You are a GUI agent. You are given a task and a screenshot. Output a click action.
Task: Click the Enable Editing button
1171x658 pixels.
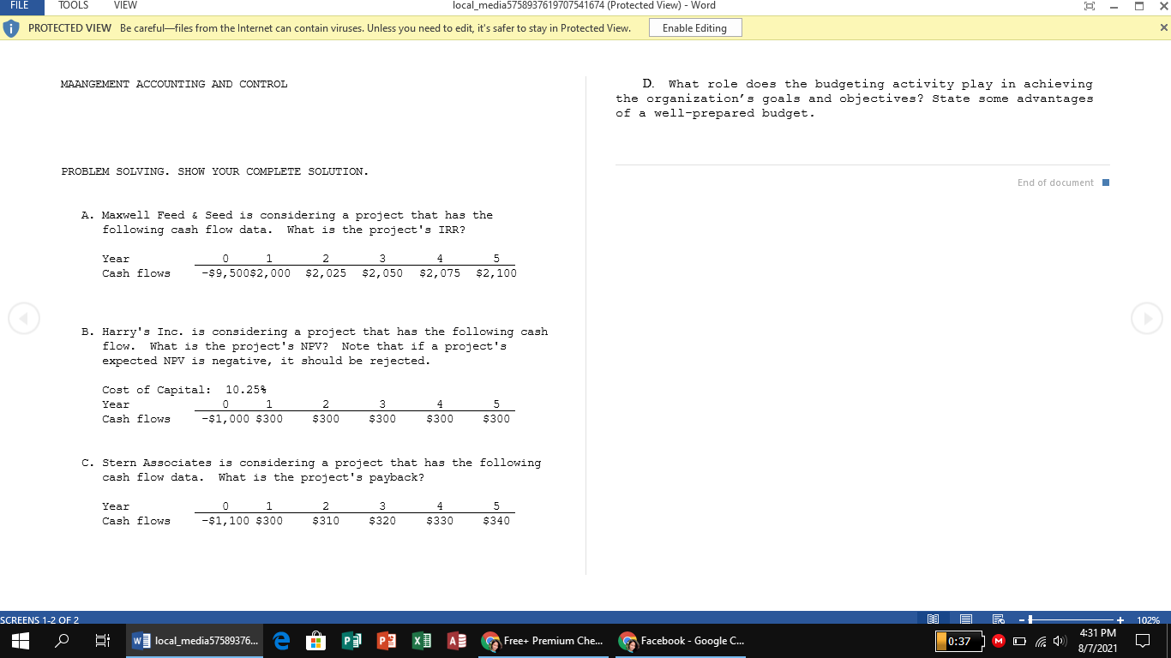click(695, 27)
